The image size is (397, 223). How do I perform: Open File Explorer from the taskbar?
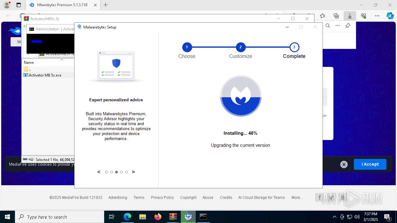(x=142, y=217)
